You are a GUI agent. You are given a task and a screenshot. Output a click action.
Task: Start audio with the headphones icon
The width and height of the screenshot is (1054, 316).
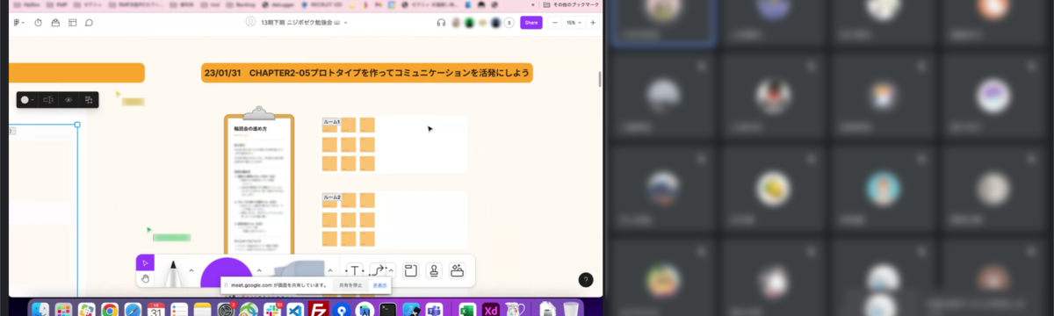coord(441,22)
